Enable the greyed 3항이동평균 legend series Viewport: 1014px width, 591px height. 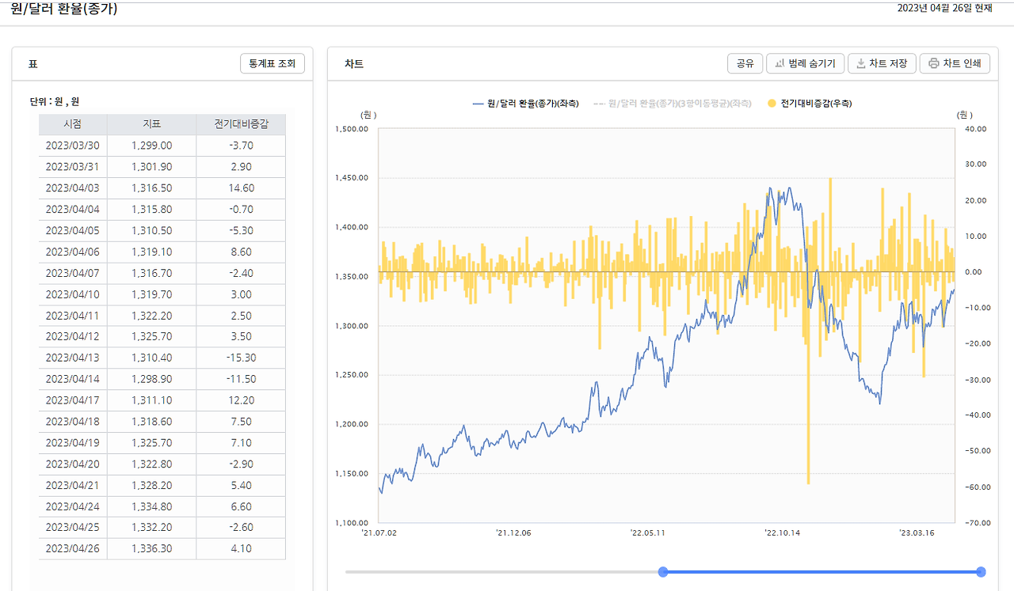pyautogui.click(x=673, y=104)
